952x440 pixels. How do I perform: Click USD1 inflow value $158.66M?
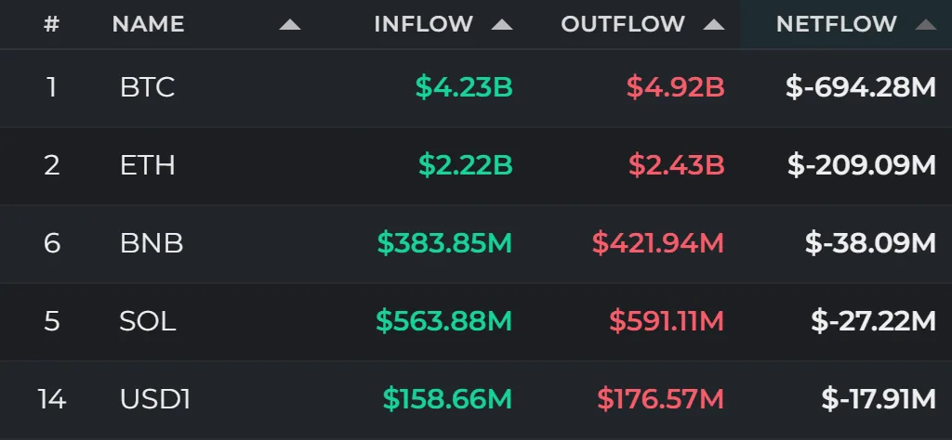point(447,399)
